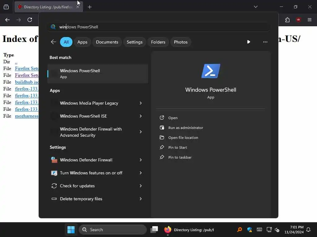
Task: Close the Directory Listing tab
Action: [78, 7]
